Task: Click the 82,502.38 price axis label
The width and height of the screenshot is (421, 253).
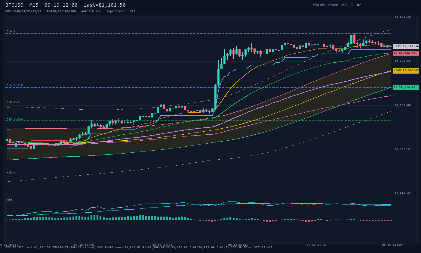Action: click(x=402, y=17)
